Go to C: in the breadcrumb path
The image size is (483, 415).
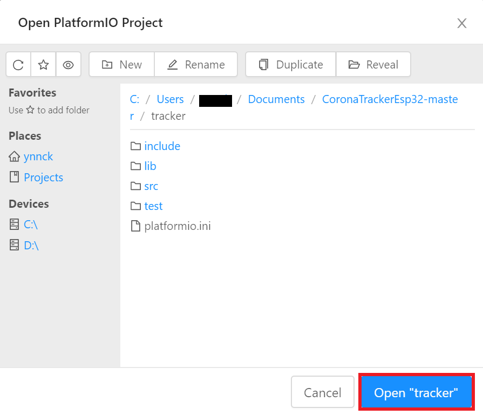pyautogui.click(x=134, y=99)
